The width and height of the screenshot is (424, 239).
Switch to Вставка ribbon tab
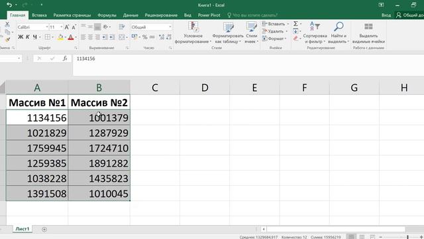click(x=39, y=15)
